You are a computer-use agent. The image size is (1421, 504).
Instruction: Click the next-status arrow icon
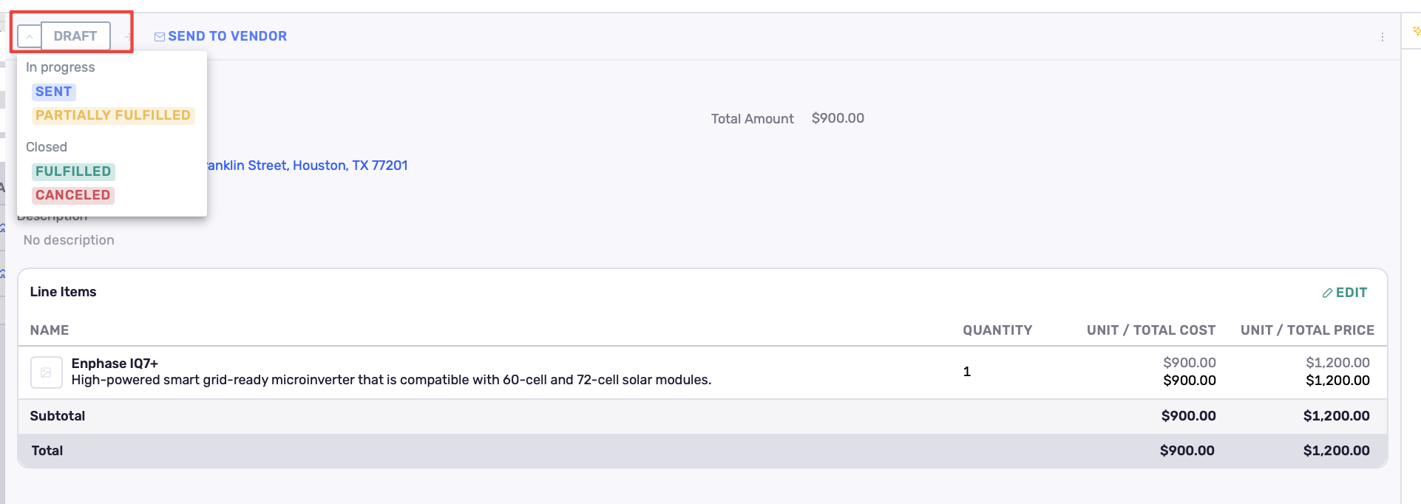[128, 36]
